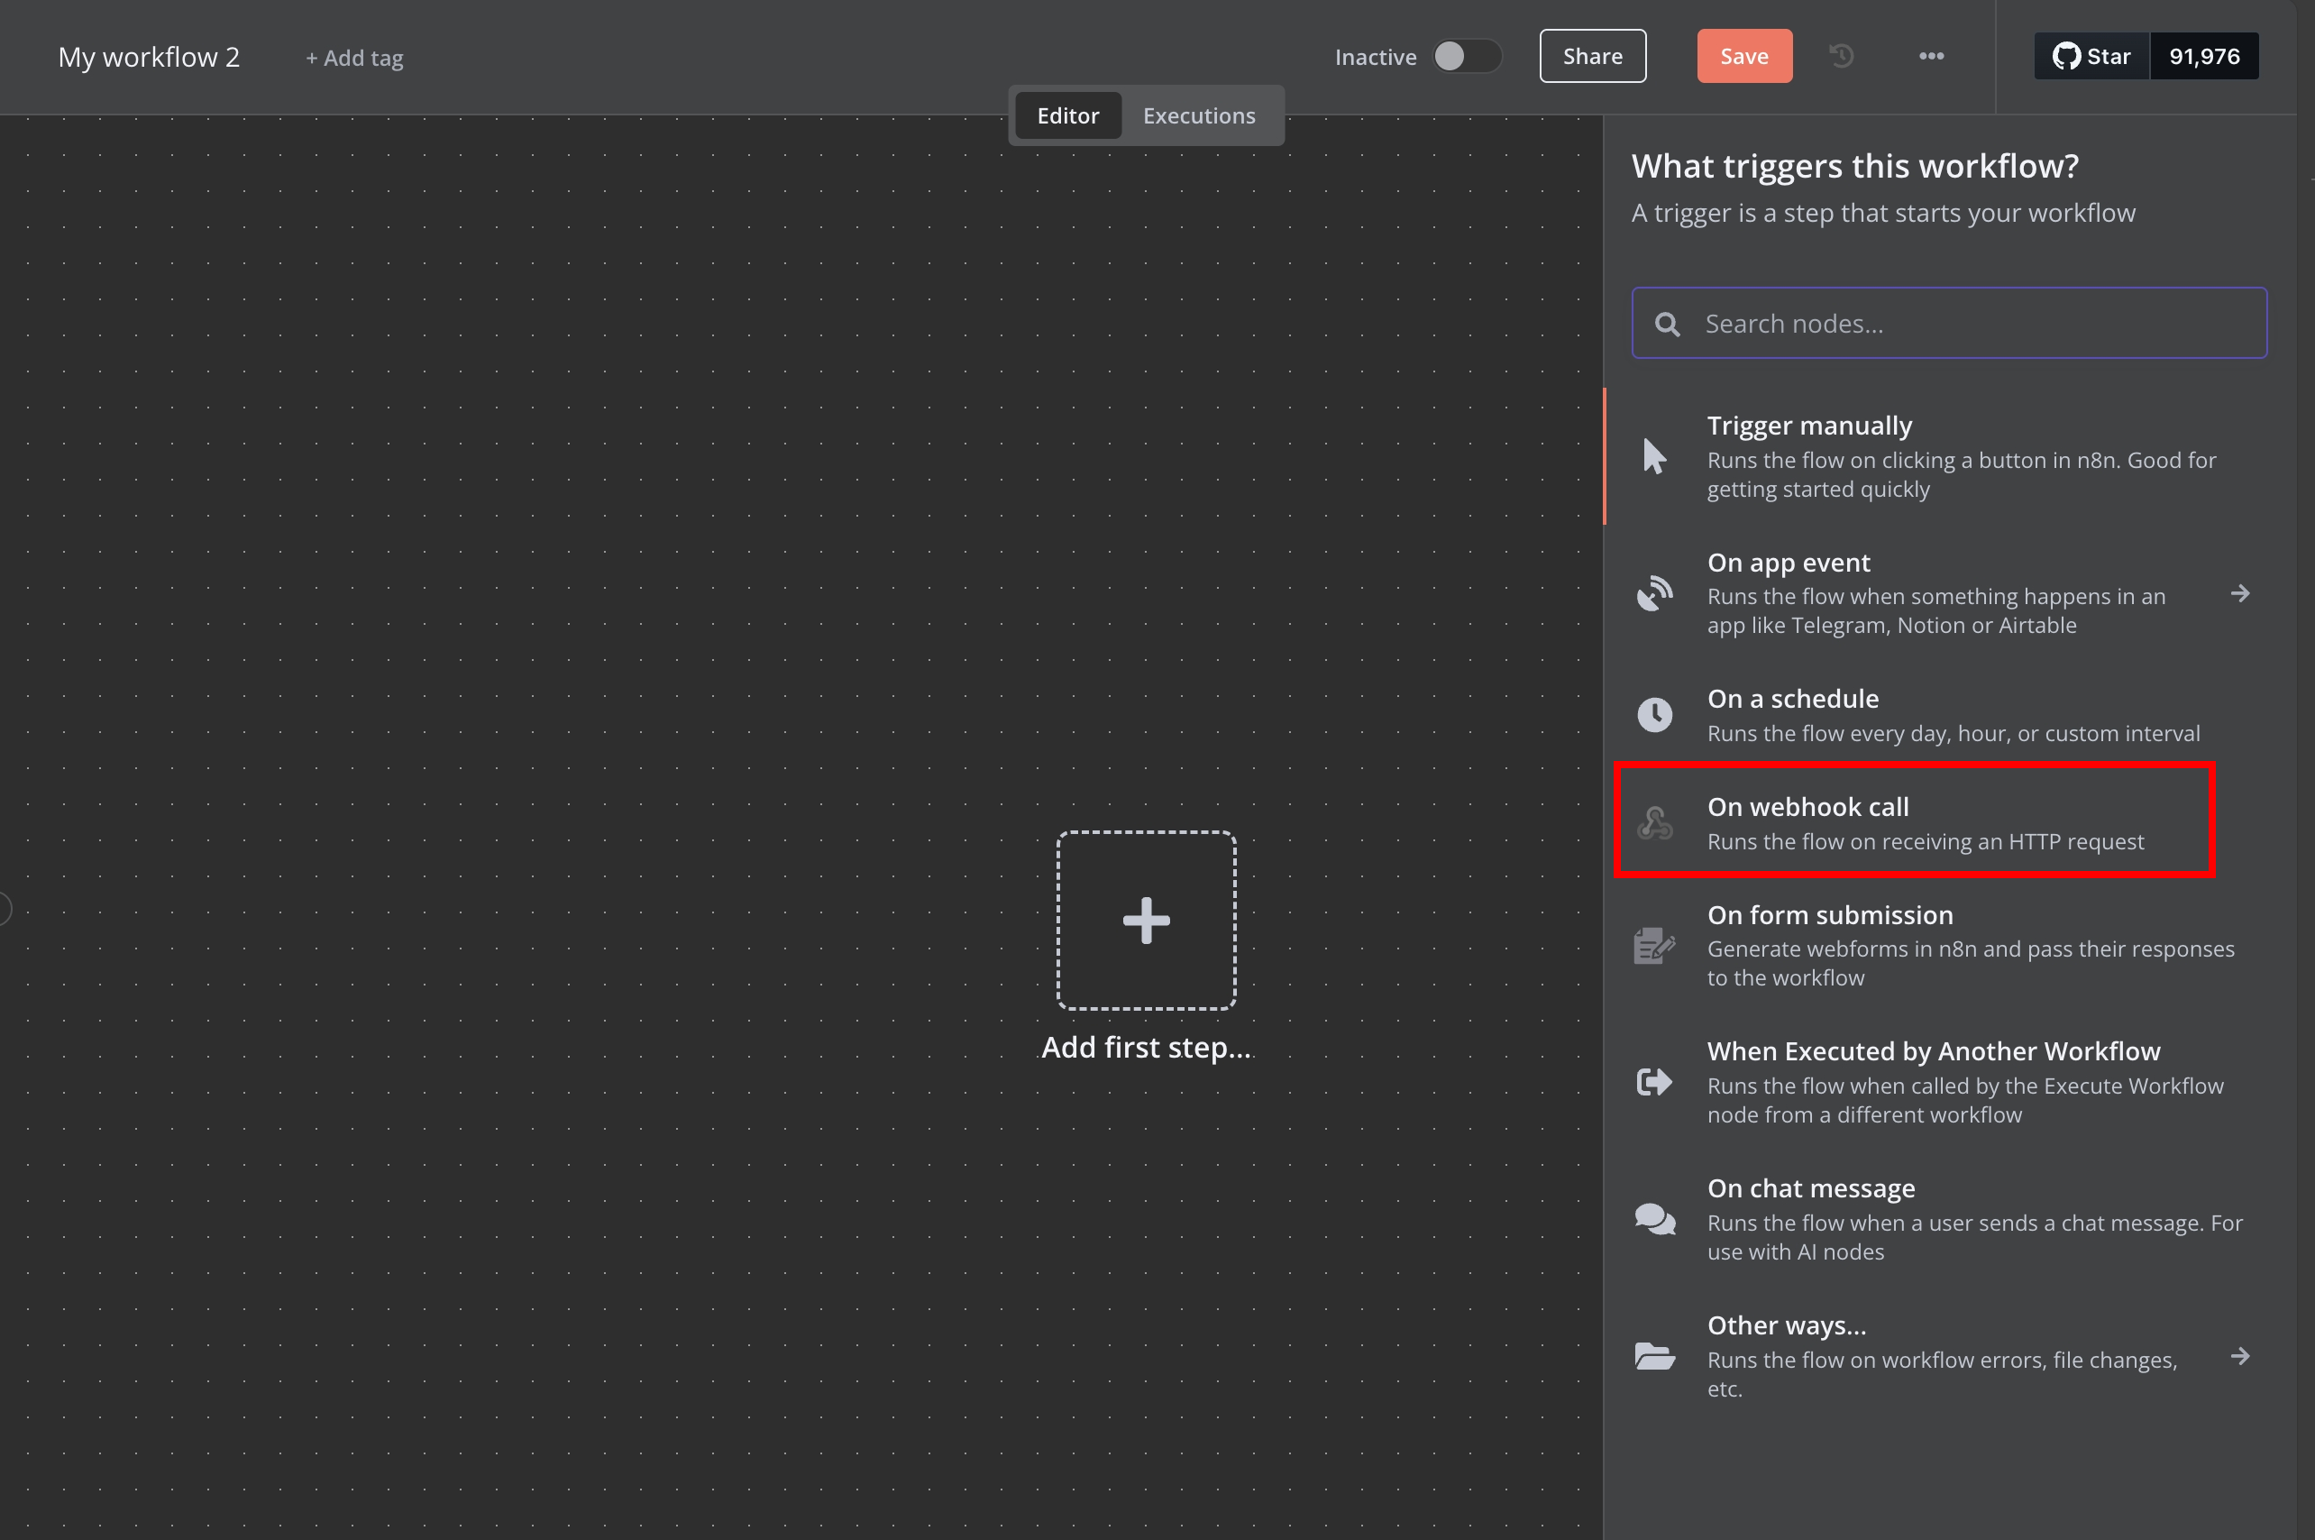The width and height of the screenshot is (2315, 1540).
Task: Expand Other ways with its arrow
Action: tap(2239, 1356)
